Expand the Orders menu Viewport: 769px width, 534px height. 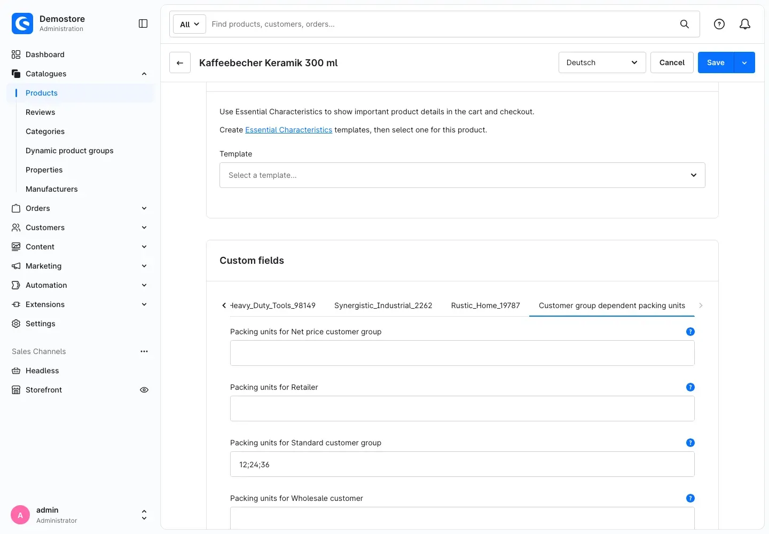point(144,208)
